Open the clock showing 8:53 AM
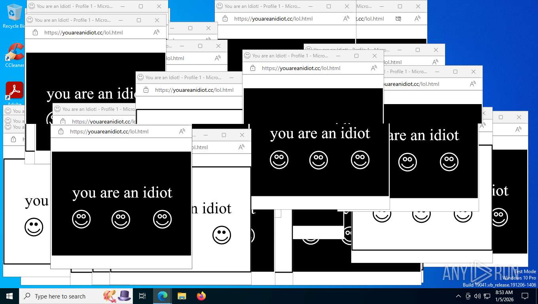The image size is (538, 304). [504, 296]
